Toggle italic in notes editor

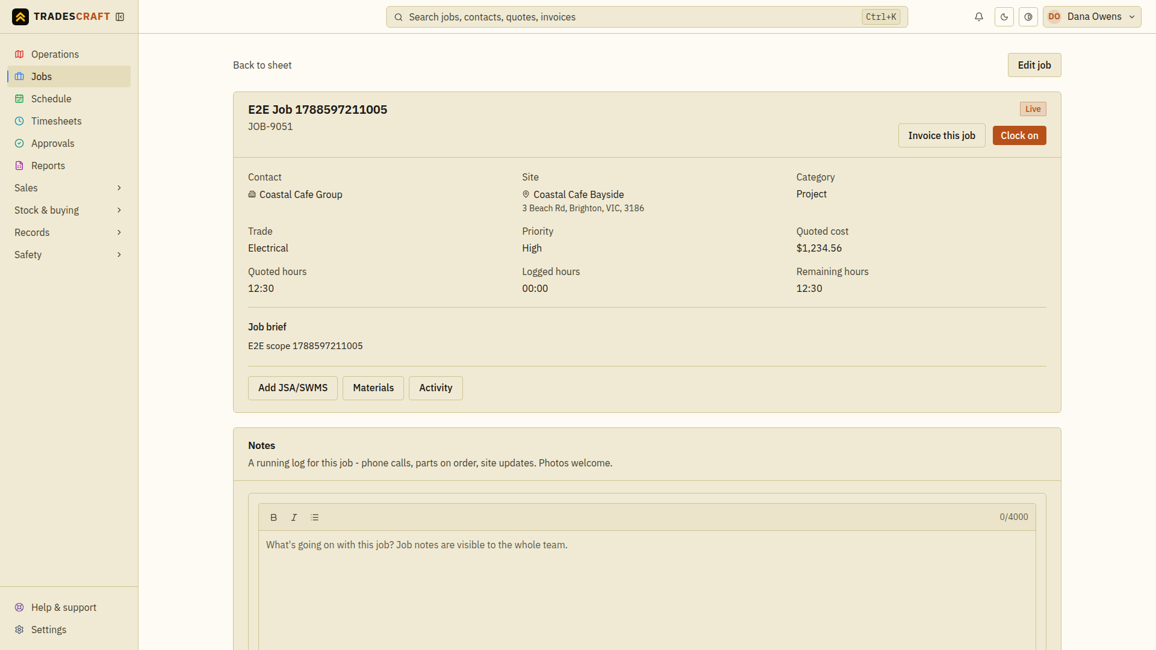[x=294, y=518]
